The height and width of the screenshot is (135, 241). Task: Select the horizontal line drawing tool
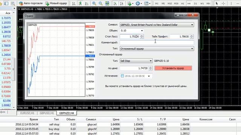coord(238,3)
